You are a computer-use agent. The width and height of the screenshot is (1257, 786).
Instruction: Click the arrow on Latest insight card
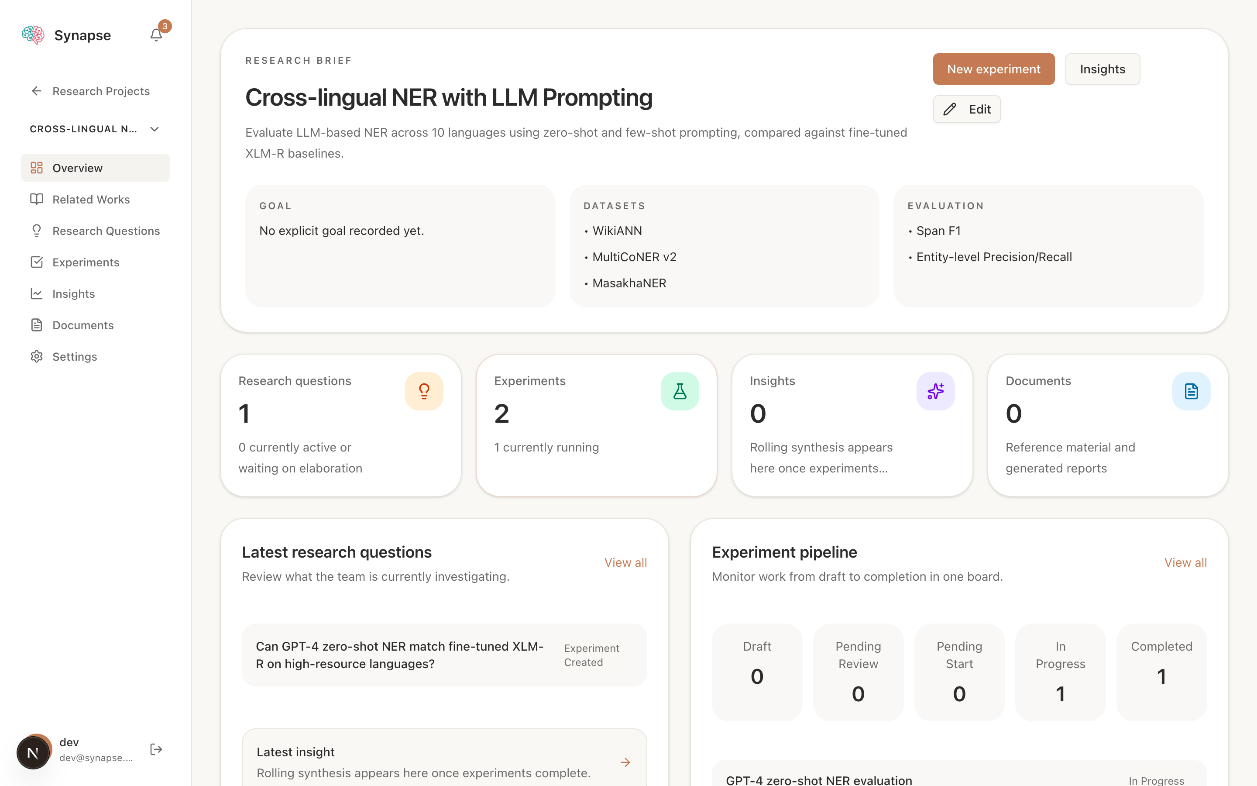[625, 762]
